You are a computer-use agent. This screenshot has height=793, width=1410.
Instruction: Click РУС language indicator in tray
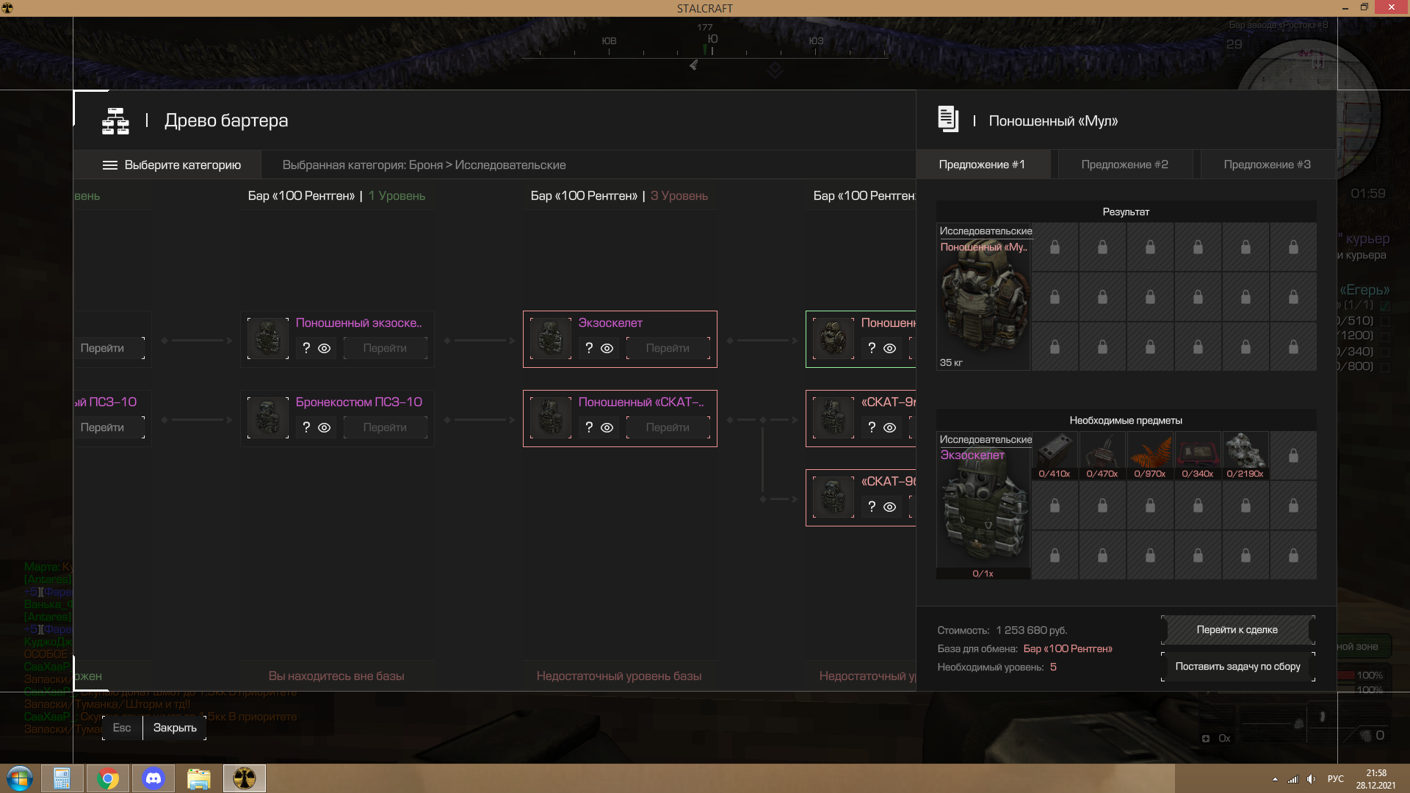point(1336,779)
